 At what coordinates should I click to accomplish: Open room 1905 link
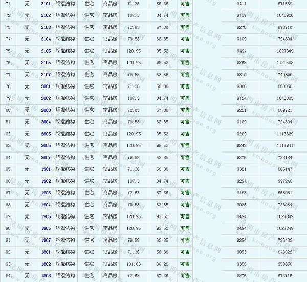point(46,216)
